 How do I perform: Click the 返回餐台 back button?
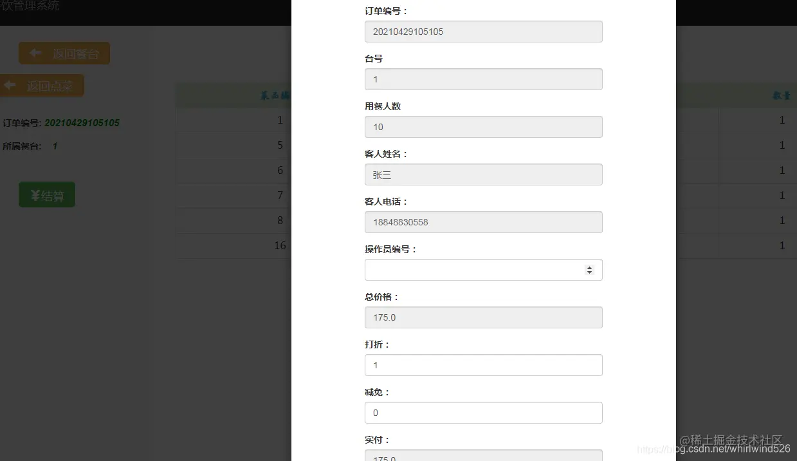click(x=64, y=53)
